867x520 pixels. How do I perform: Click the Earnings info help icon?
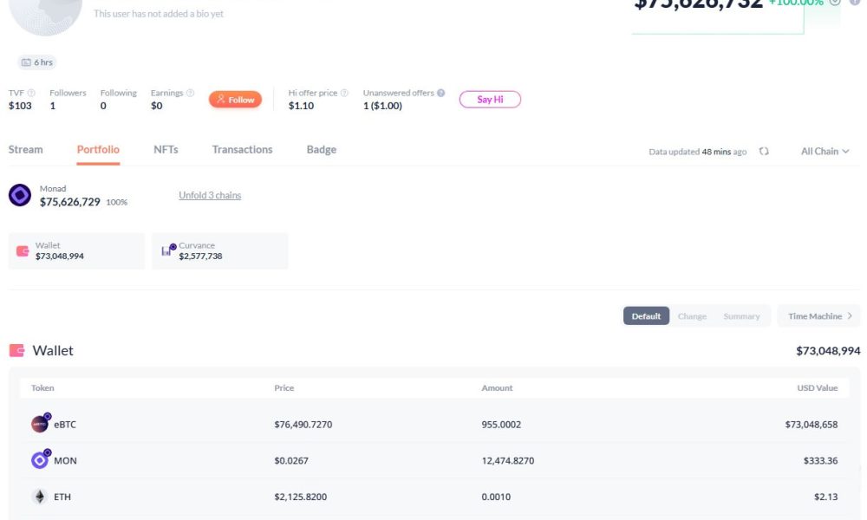190,93
